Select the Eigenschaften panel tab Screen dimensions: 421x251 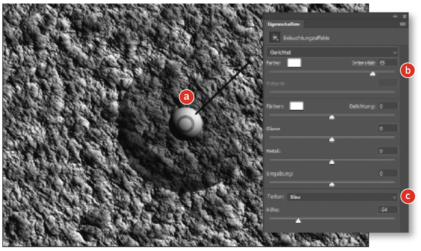[284, 24]
